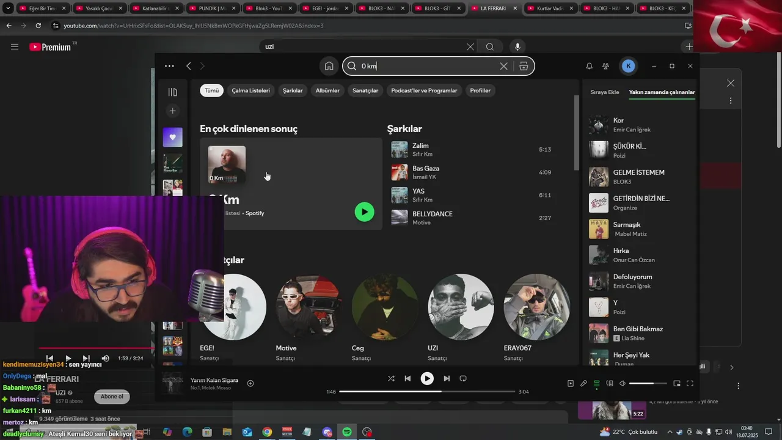Open artist Motive profile picture
782x440 pixels.
pos(309,307)
